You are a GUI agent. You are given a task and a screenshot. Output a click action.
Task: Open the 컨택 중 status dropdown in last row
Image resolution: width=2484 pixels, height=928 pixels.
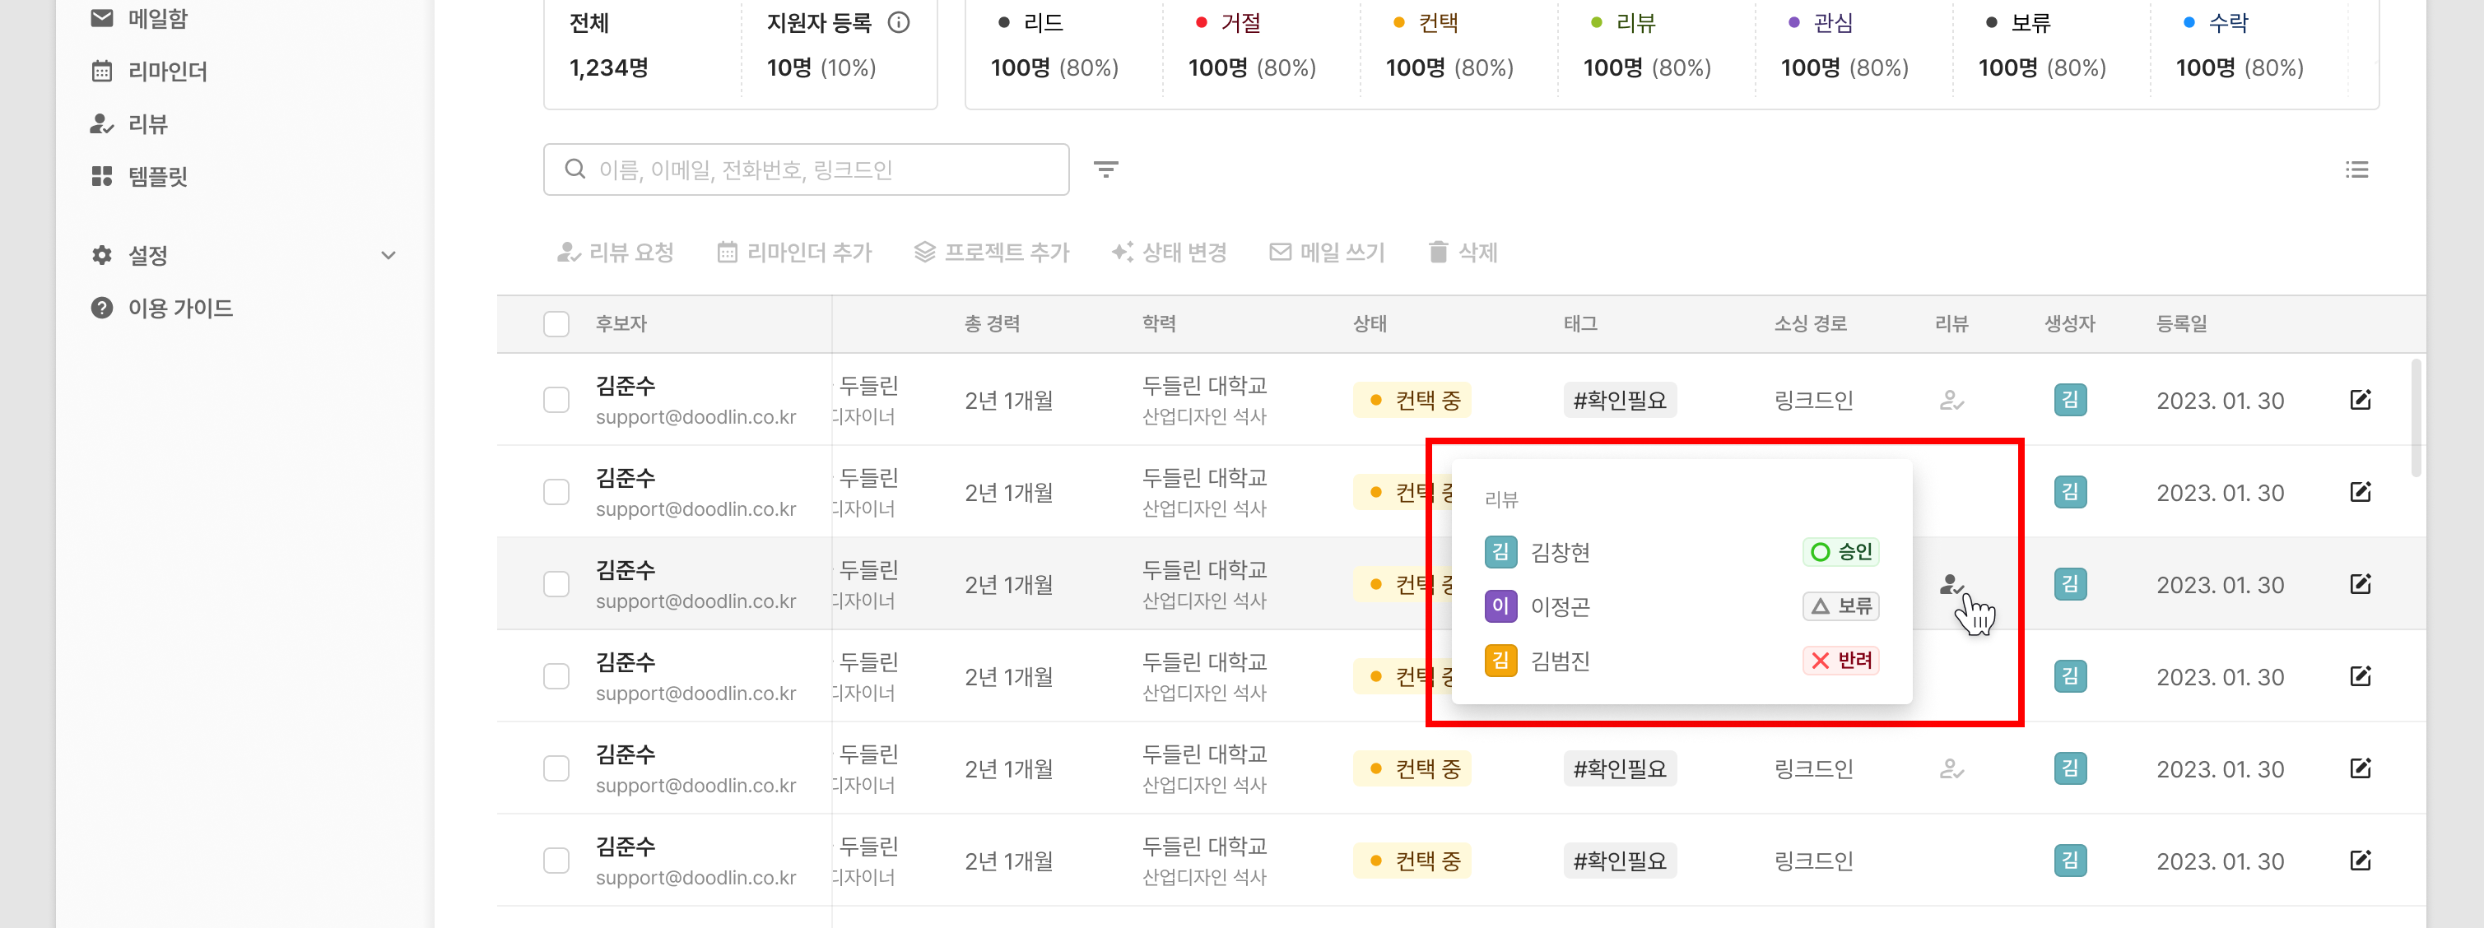pyautogui.click(x=1412, y=861)
